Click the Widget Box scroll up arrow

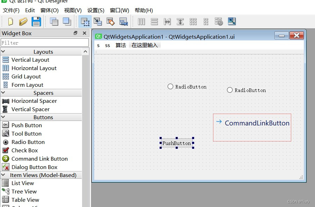coord(85,52)
